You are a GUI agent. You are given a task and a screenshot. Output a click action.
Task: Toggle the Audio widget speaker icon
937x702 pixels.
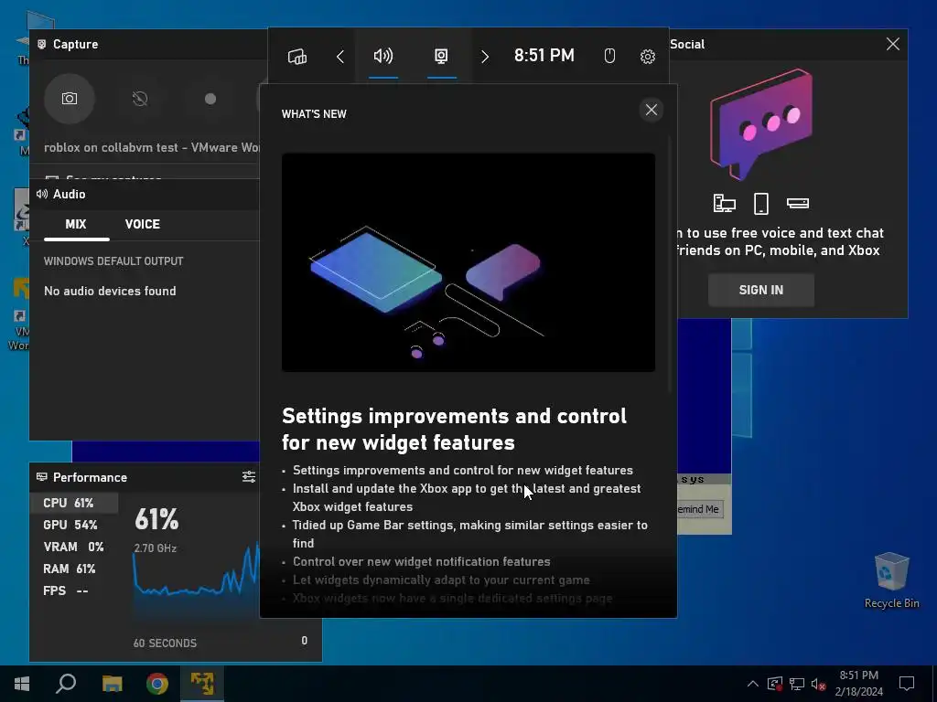(383, 56)
